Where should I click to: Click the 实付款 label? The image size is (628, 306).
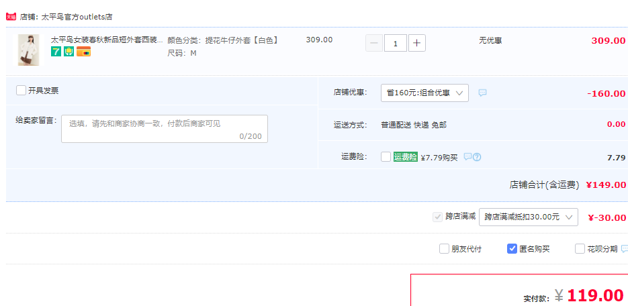[536, 299]
